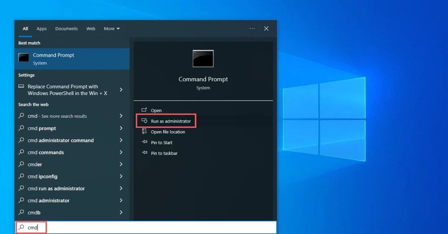
Task: Switch to the Documents tab
Action: pos(66,29)
